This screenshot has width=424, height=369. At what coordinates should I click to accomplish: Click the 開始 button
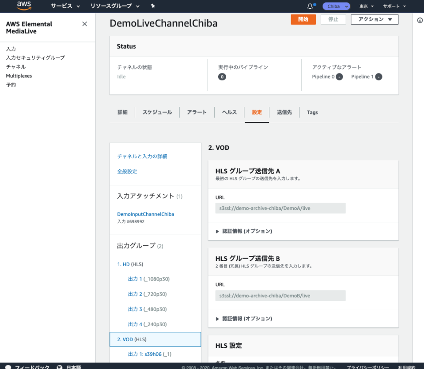(x=303, y=19)
